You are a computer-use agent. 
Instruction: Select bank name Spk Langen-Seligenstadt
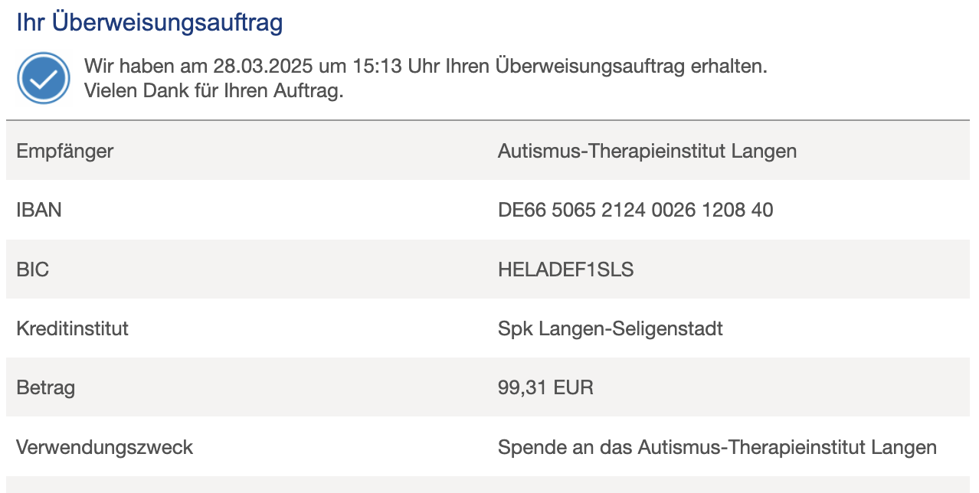pos(610,328)
